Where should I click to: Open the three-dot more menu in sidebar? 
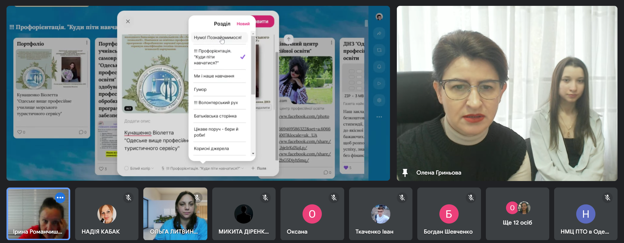[x=379, y=117]
